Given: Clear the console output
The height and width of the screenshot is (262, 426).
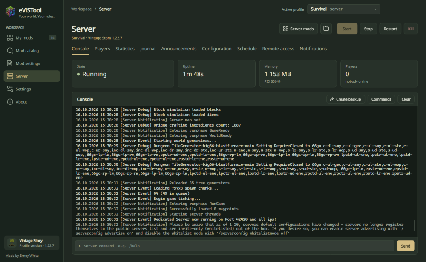Looking at the screenshot, I should coord(406,99).
